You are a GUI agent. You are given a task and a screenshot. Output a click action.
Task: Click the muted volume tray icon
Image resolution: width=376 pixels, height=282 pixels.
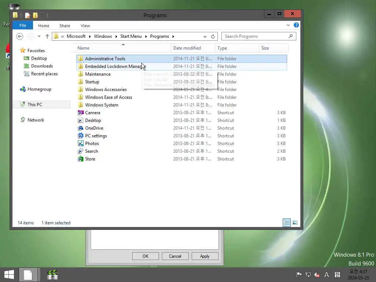click(x=317, y=275)
